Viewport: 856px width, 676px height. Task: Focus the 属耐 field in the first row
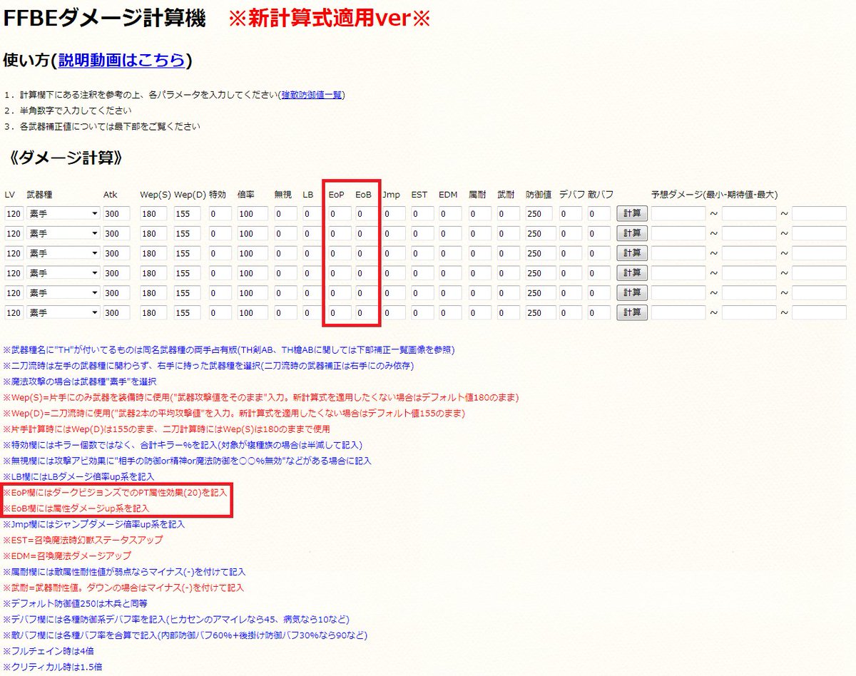(479, 213)
